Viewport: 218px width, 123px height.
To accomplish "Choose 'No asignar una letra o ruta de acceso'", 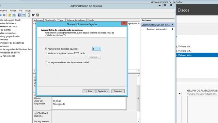I will click(x=46, y=62).
